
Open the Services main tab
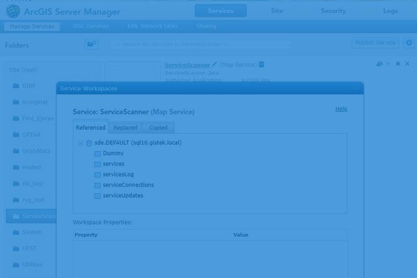[221, 11]
